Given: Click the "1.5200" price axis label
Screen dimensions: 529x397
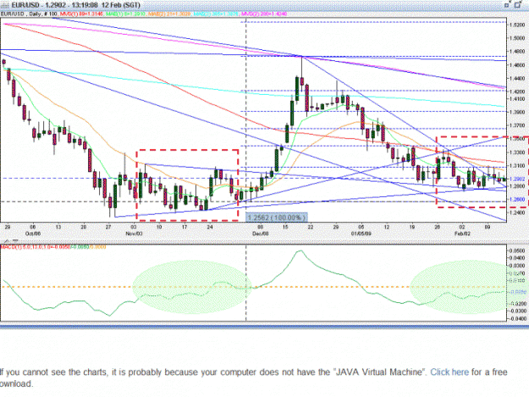Looking at the screenshot, I should (x=518, y=25).
